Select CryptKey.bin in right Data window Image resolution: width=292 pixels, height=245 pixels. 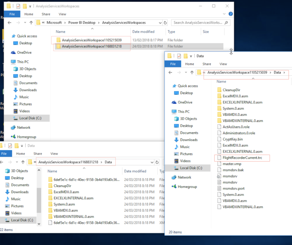coord(232,139)
